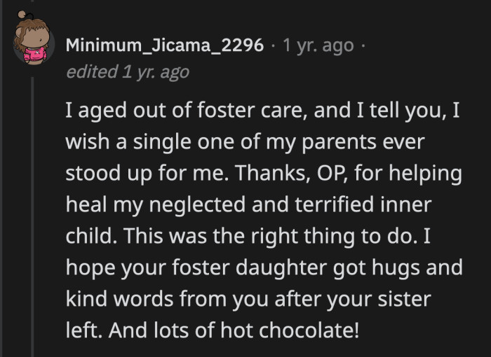Click the "edited 1 yr. ago" label

pyautogui.click(x=127, y=71)
